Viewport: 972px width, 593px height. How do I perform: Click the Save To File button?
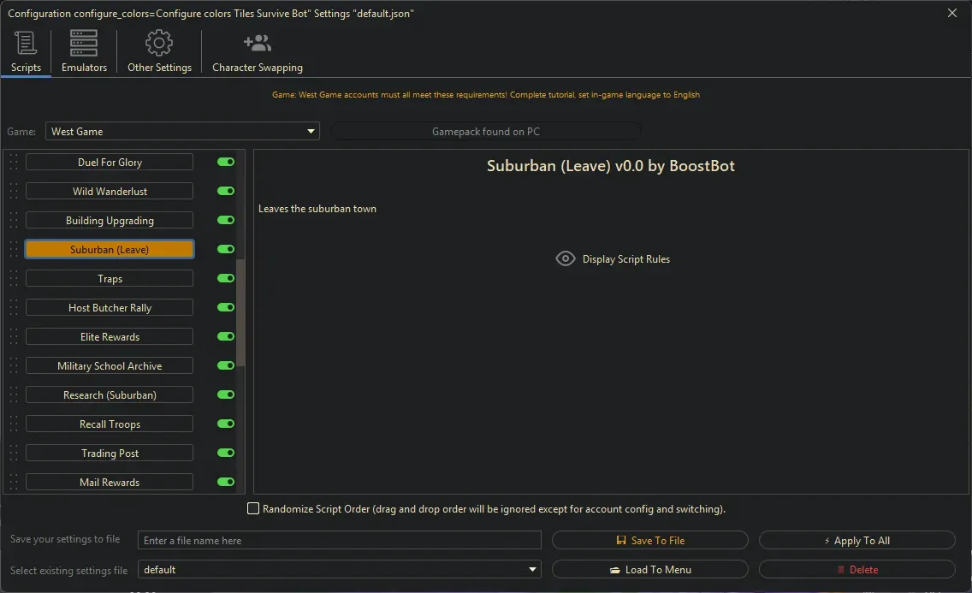649,541
